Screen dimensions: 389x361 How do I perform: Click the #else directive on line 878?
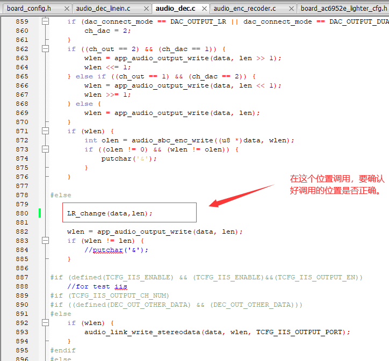pos(61,195)
